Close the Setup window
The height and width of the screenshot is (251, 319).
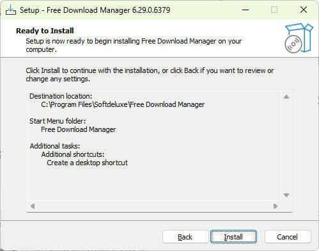coord(304,10)
